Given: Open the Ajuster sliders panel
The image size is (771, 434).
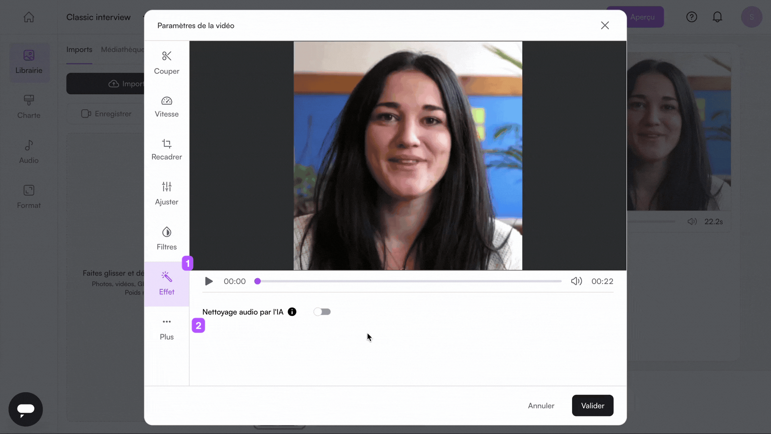Looking at the screenshot, I should tap(167, 194).
